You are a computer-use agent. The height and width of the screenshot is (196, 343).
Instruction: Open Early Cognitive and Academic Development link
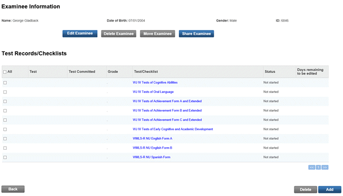[x=173, y=129]
